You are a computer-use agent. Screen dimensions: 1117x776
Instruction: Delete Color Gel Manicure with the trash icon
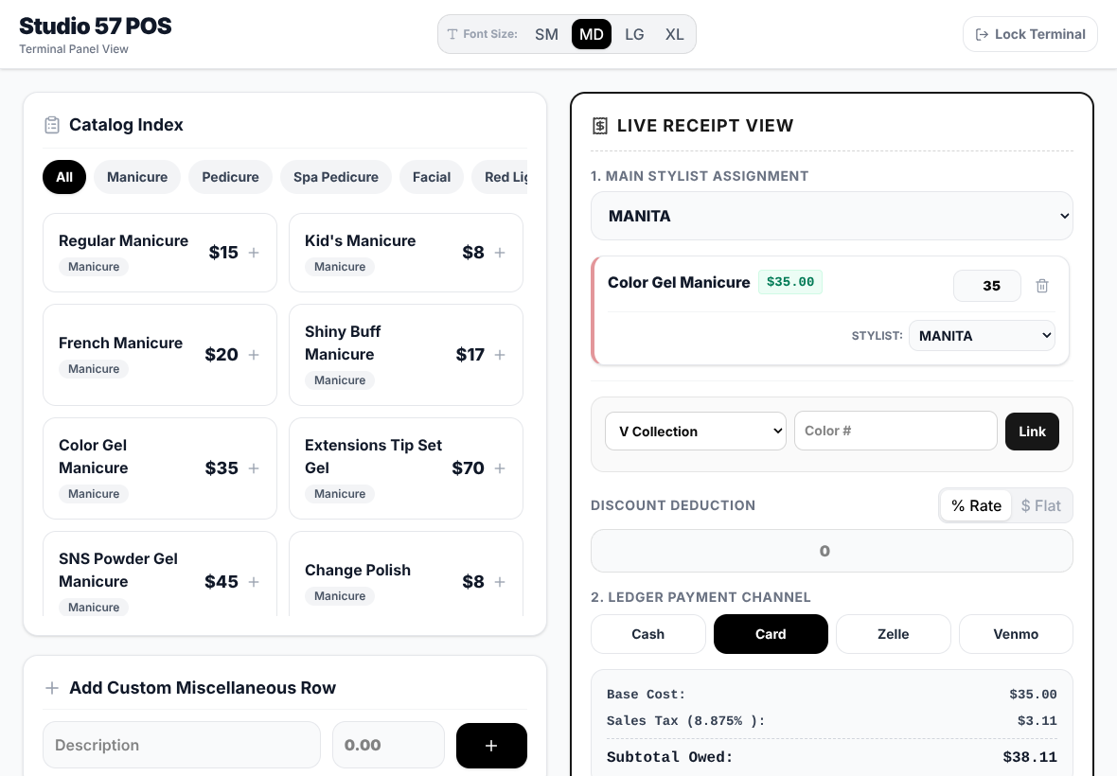click(1042, 286)
